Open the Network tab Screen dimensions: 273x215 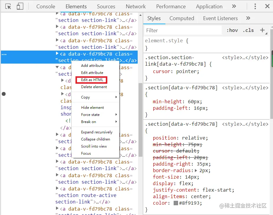(136, 7)
